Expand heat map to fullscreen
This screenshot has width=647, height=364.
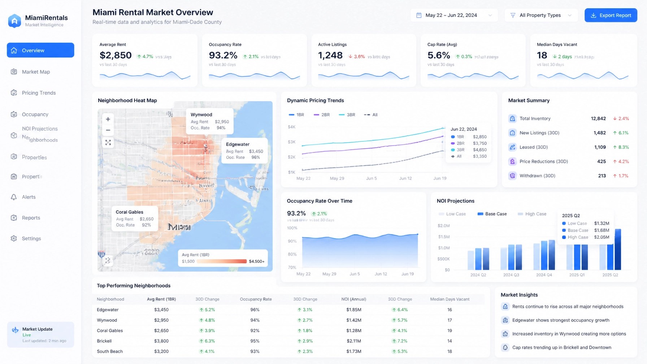click(108, 143)
